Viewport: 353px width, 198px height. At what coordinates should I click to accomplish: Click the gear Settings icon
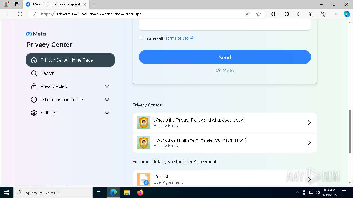[34, 113]
